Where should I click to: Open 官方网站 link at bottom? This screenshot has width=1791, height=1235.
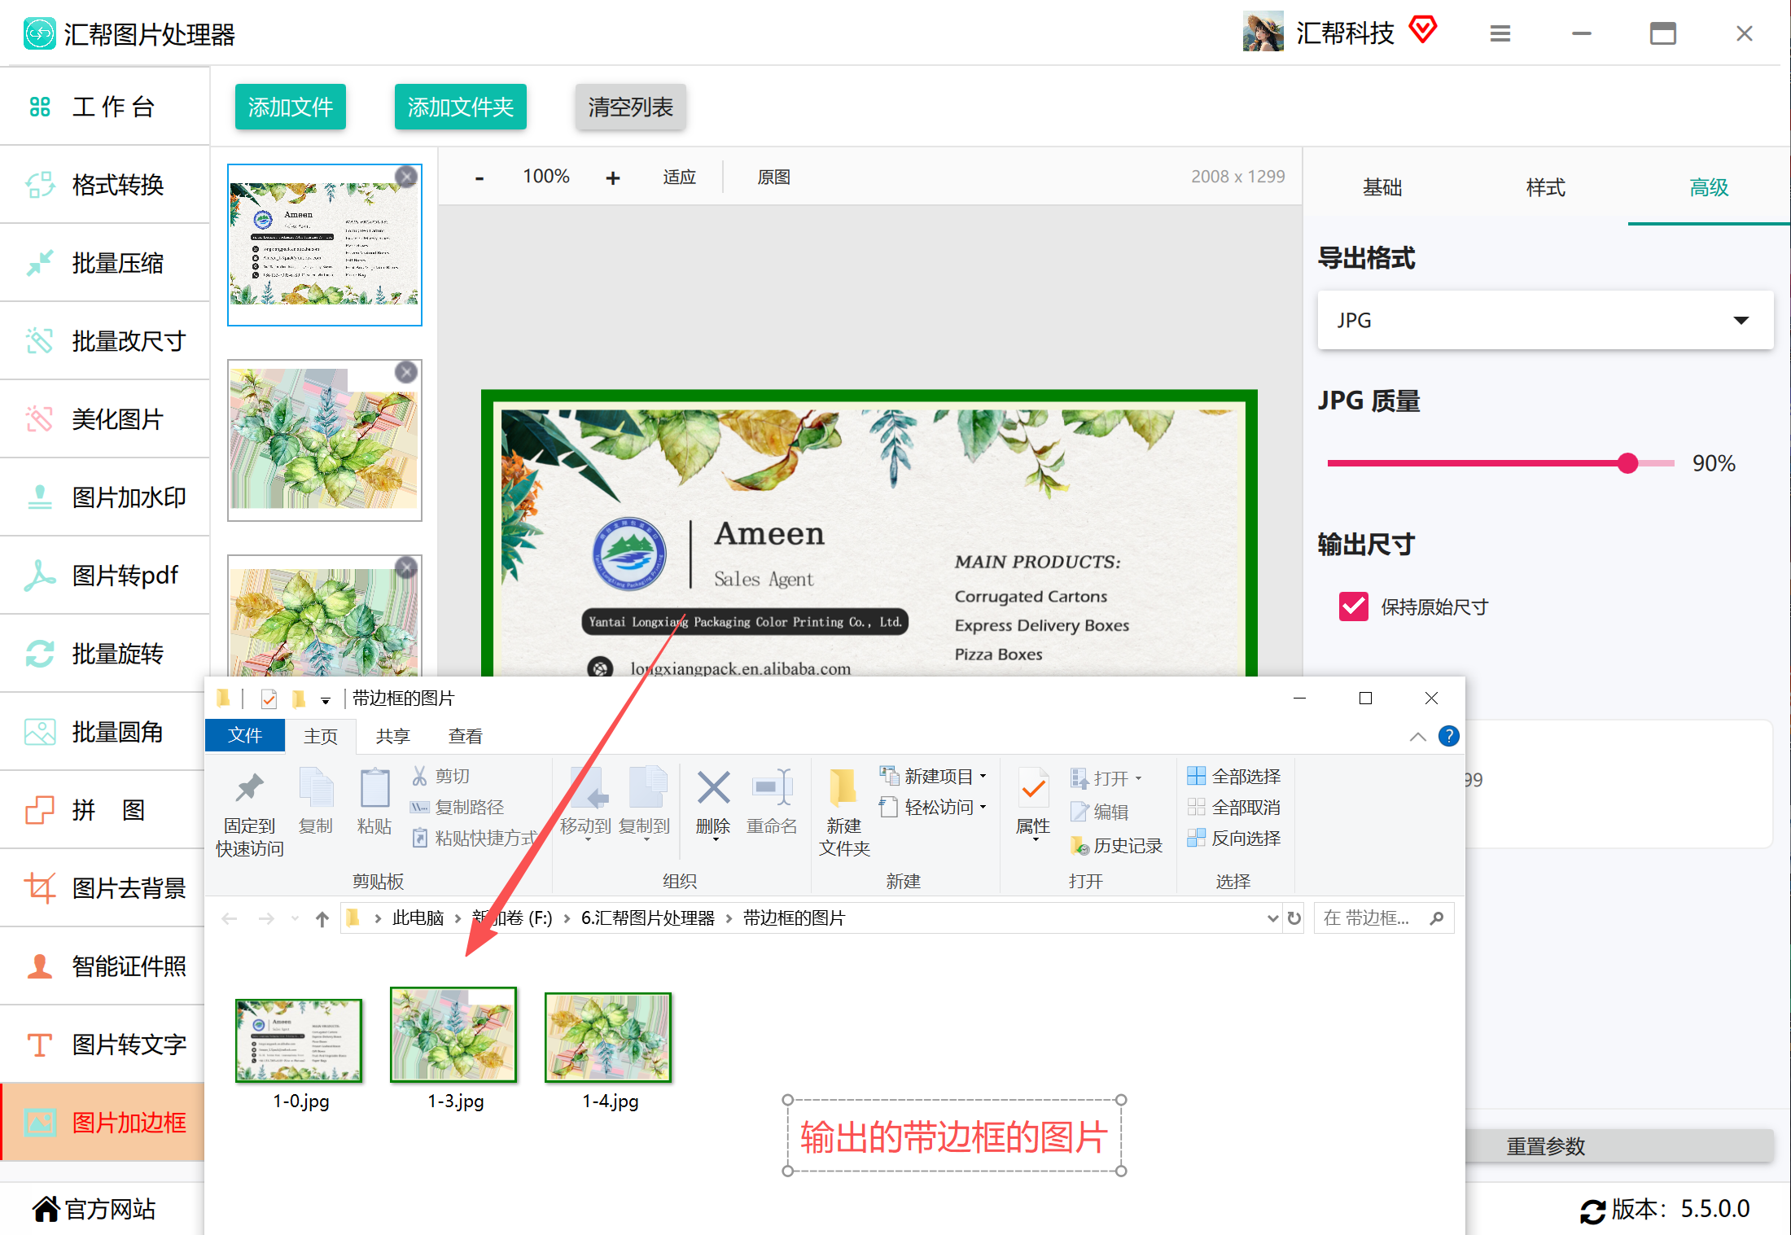94,1209
